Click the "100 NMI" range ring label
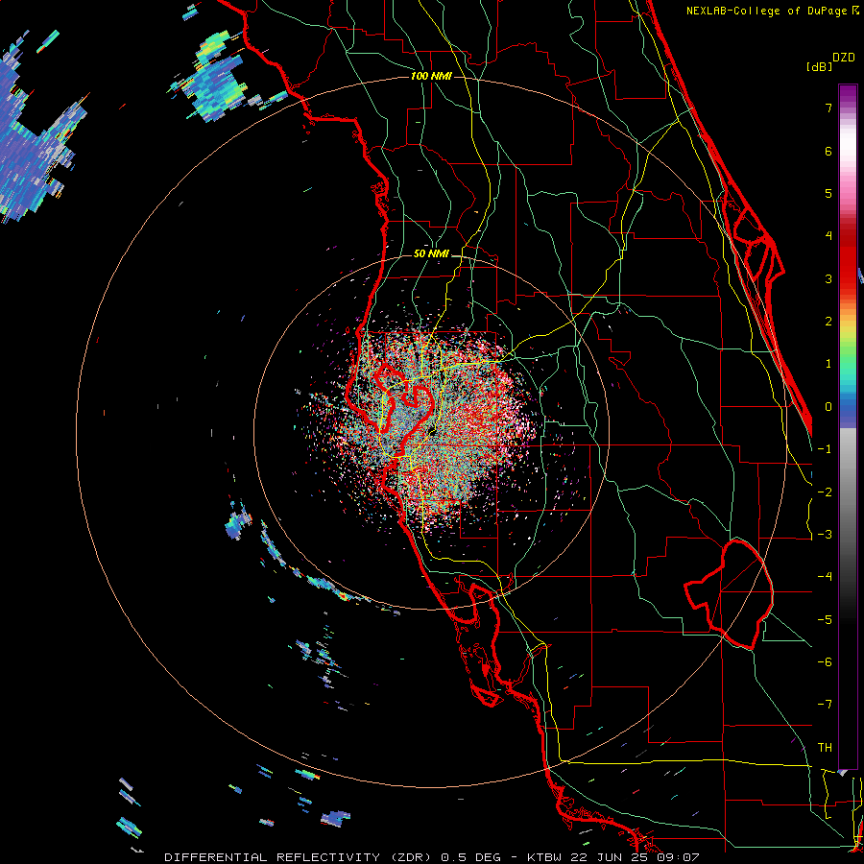This screenshot has height=864, width=864. click(431, 76)
